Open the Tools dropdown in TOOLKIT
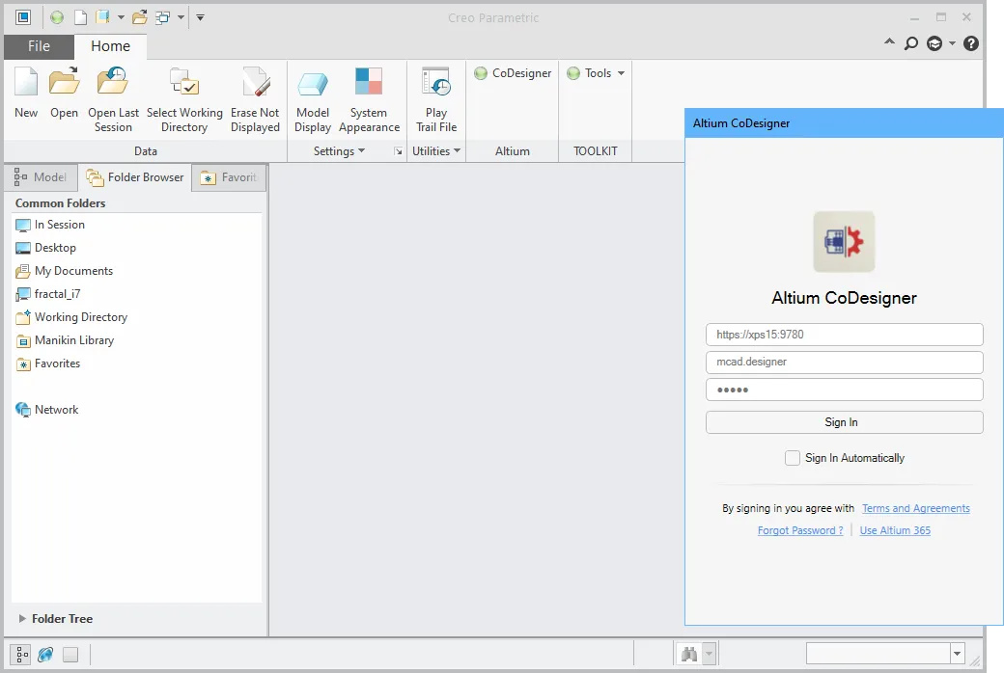The width and height of the screenshot is (1004, 673). pyautogui.click(x=596, y=73)
